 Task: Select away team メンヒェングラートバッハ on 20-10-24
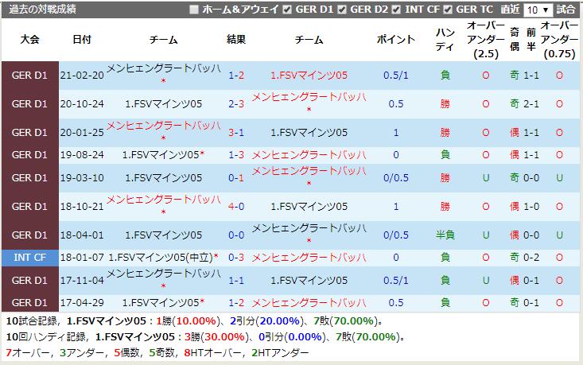tap(309, 97)
